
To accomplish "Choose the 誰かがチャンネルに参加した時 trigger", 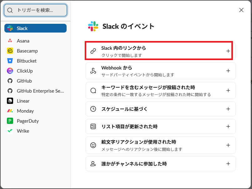I will [x=161, y=164].
